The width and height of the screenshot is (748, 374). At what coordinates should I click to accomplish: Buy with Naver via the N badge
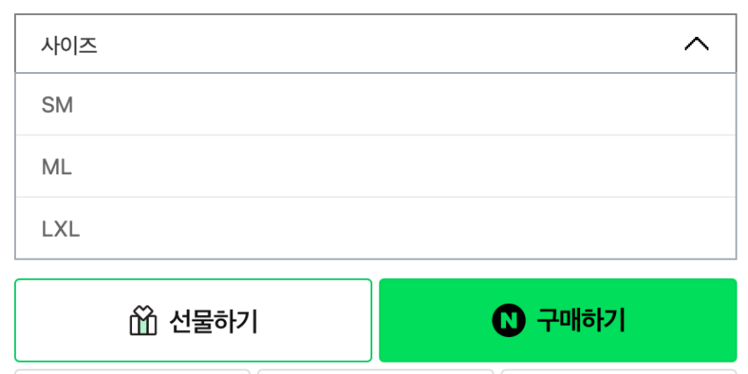click(508, 321)
